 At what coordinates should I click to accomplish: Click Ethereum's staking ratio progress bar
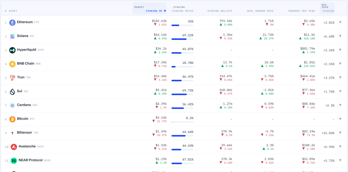point(182,25)
